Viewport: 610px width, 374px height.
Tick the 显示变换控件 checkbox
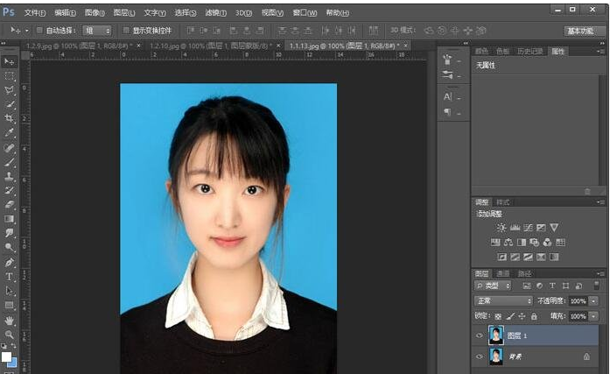(126, 31)
